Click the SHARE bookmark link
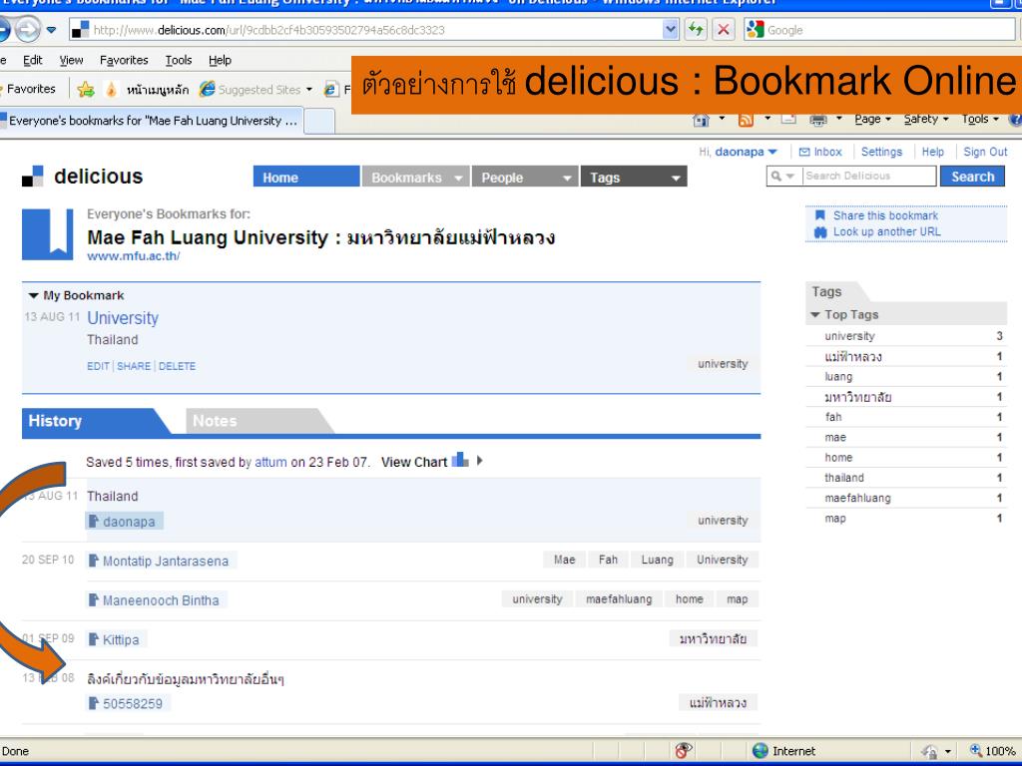 coord(134,366)
